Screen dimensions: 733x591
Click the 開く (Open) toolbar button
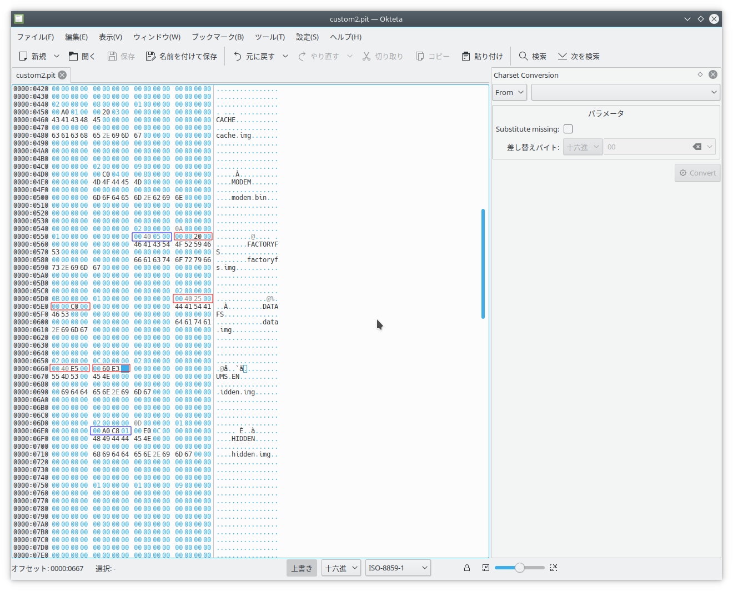pos(82,56)
